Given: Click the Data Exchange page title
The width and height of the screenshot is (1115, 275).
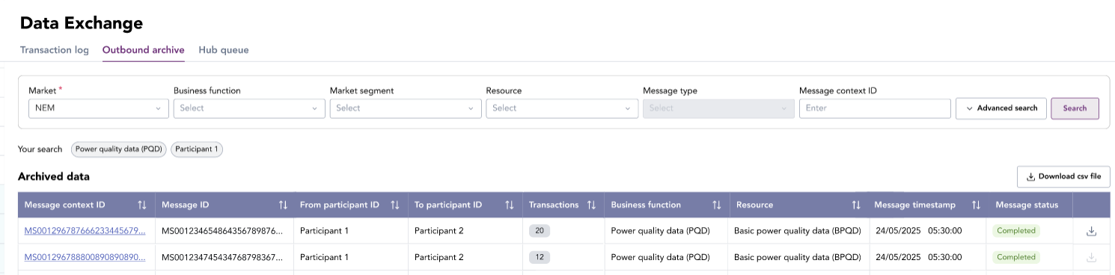Looking at the screenshot, I should [x=82, y=23].
